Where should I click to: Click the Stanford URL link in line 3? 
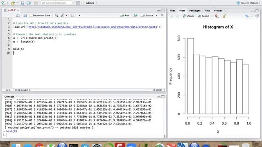point(93,27)
